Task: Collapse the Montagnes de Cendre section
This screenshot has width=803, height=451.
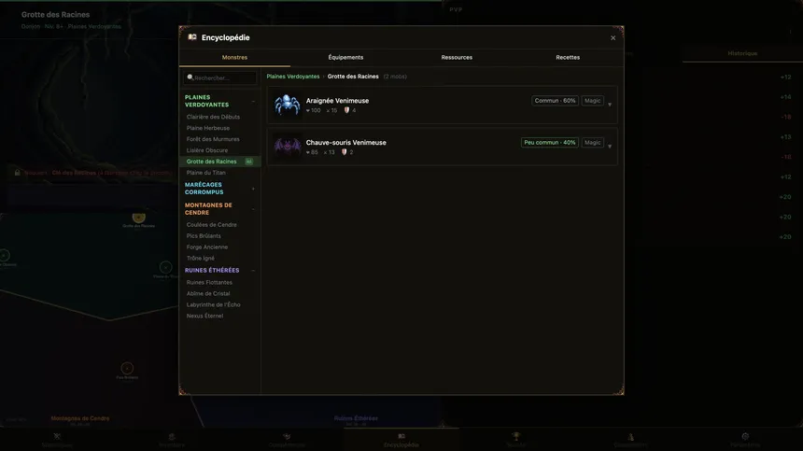Action: tap(253, 209)
